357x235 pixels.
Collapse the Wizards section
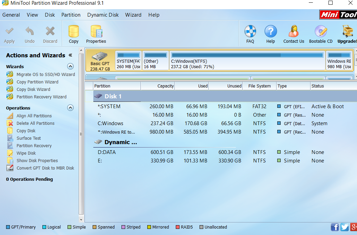[70, 66]
